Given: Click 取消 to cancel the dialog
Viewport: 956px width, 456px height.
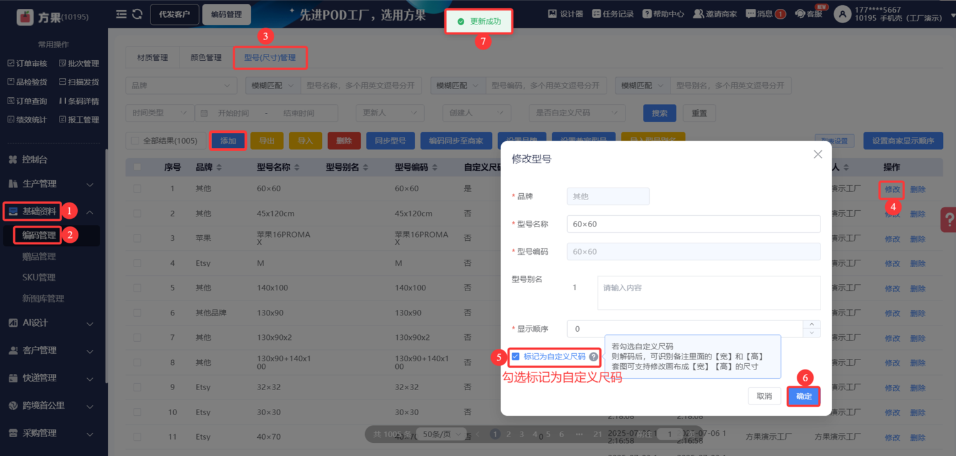Looking at the screenshot, I should (764, 396).
